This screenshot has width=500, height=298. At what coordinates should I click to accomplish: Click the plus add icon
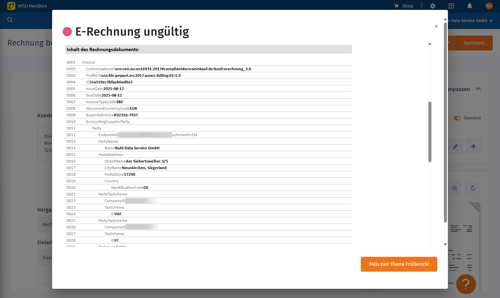tap(473, 146)
